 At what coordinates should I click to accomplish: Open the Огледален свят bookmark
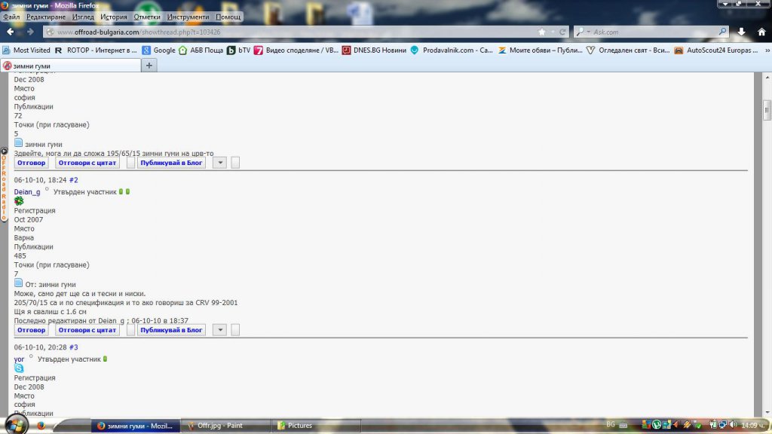(628, 50)
